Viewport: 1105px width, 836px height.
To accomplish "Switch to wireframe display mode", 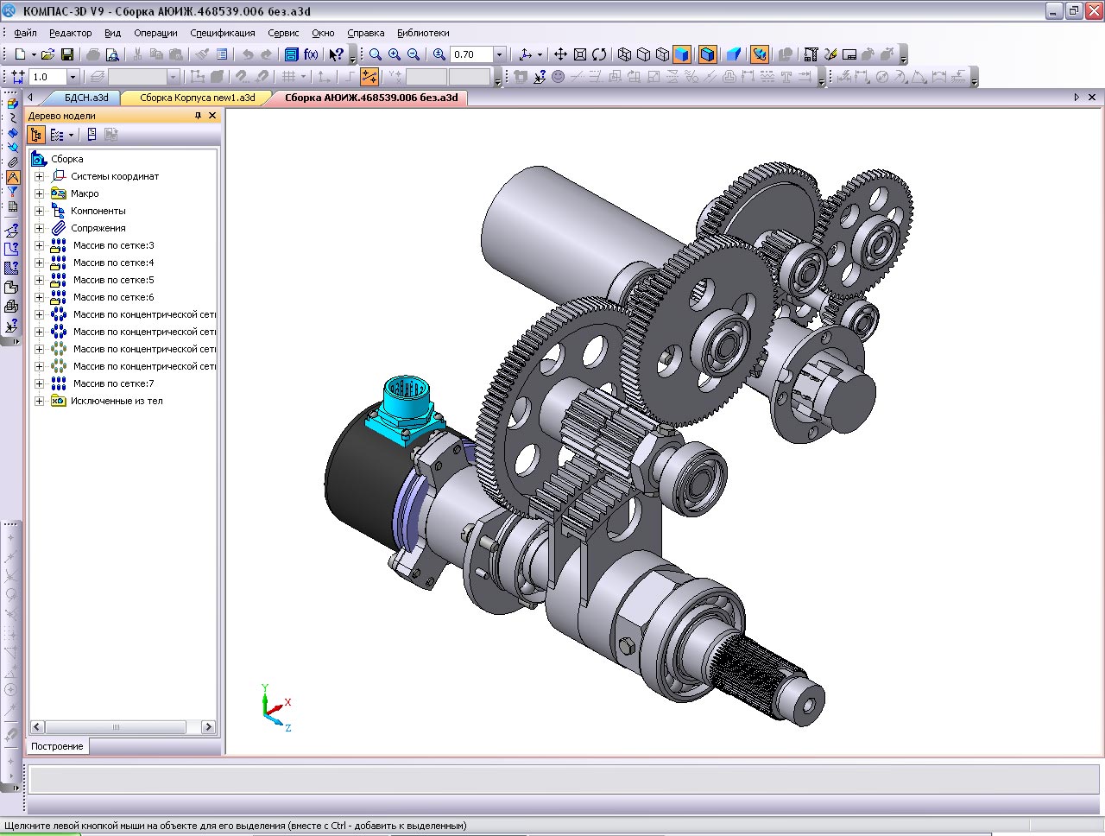I will pos(625,54).
